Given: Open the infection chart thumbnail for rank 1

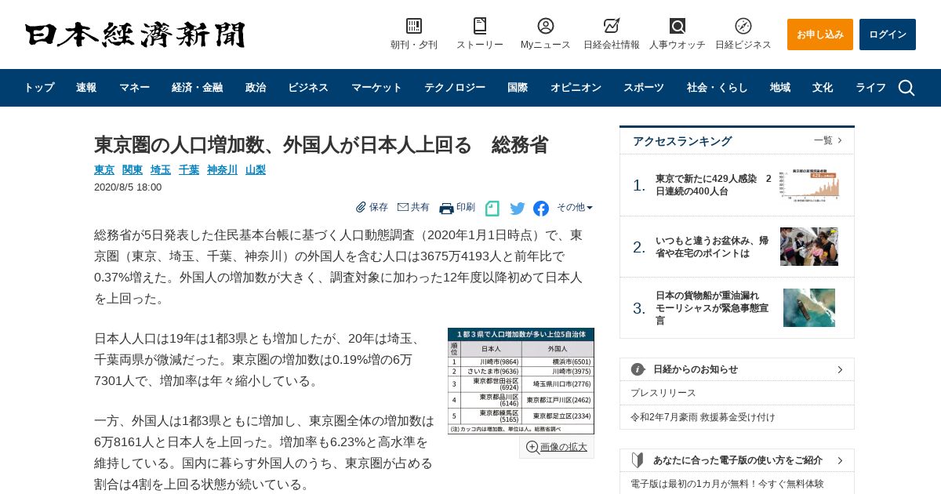Looking at the screenshot, I should click(x=809, y=185).
